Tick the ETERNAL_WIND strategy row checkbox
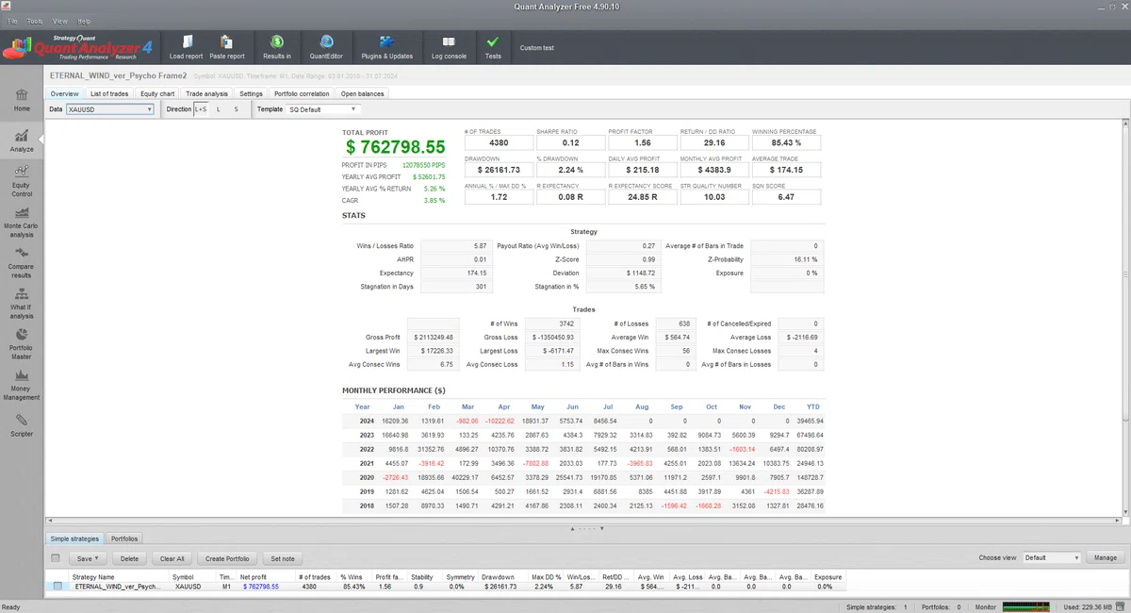 [x=57, y=587]
